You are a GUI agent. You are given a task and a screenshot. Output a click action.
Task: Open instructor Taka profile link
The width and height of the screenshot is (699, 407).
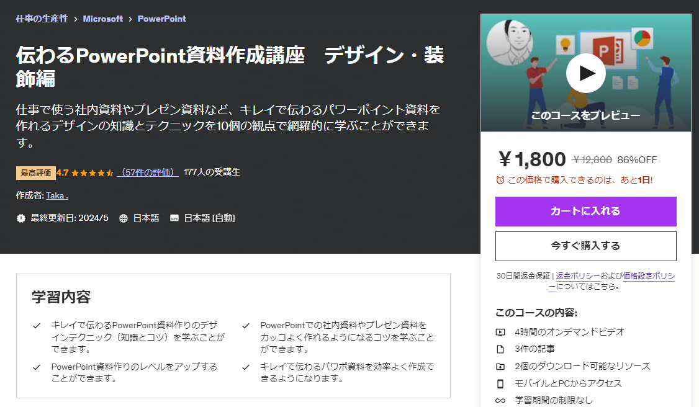57,195
